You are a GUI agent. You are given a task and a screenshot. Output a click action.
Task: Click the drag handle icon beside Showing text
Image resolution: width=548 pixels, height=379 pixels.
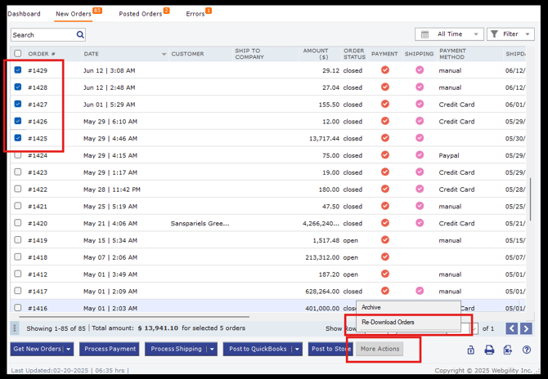(15, 328)
